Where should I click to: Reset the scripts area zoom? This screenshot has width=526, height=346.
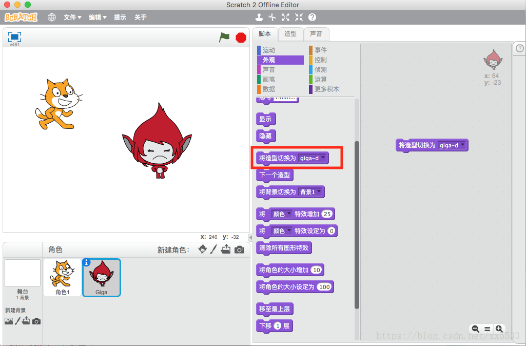(487, 329)
